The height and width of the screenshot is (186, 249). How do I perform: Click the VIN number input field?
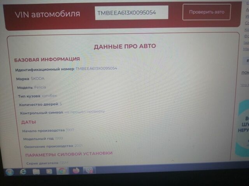[x=132, y=12]
